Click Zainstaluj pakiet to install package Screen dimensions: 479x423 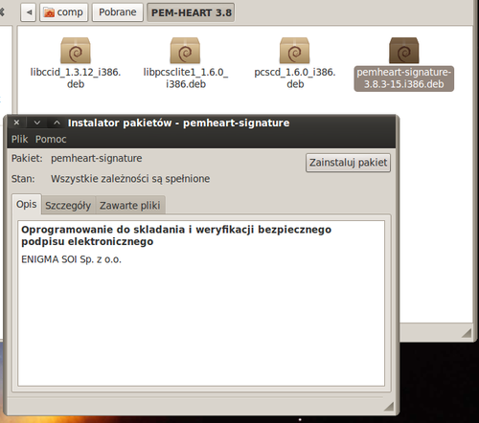[348, 163]
